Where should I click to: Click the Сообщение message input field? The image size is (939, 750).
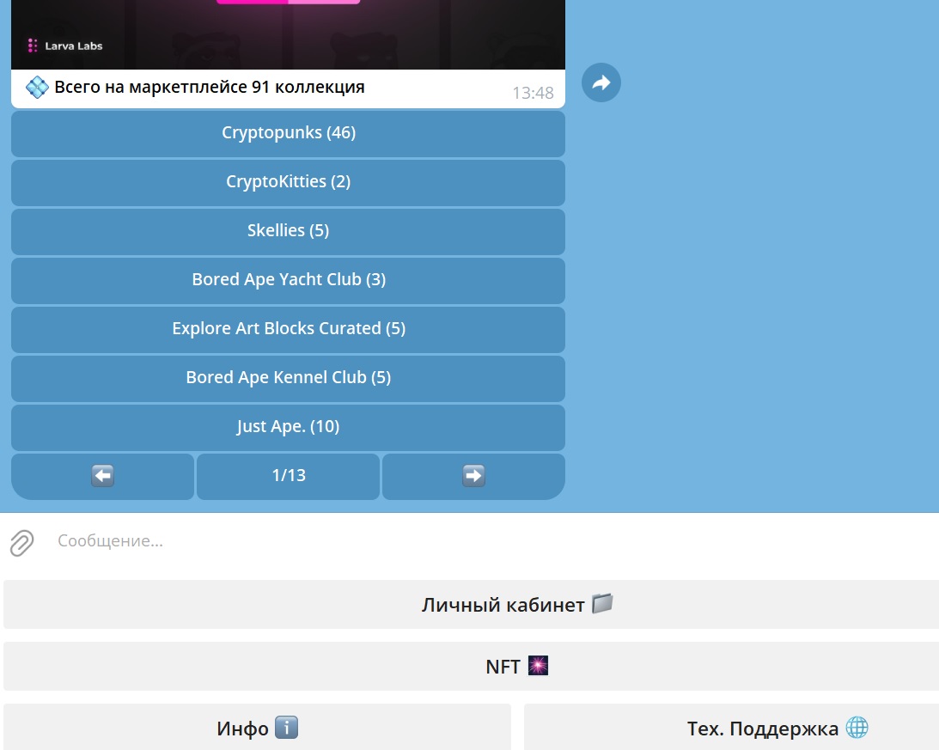491,541
